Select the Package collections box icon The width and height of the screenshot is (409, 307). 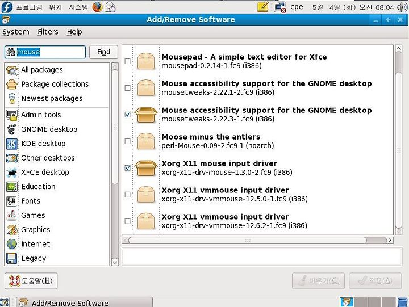[x=12, y=85]
